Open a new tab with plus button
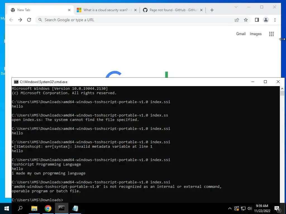This screenshot has height=214, width=286. [212, 10]
